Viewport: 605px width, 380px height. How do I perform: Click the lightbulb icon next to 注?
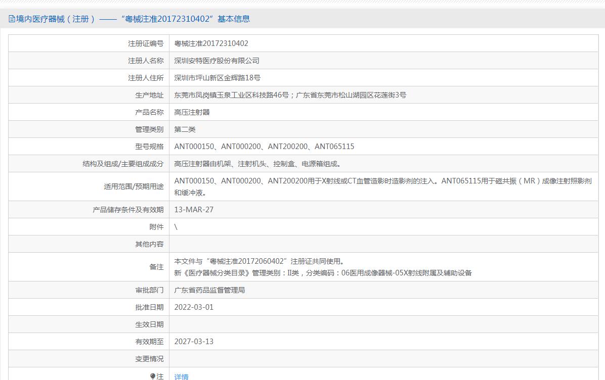pyautogui.click(x=153, y=376)
